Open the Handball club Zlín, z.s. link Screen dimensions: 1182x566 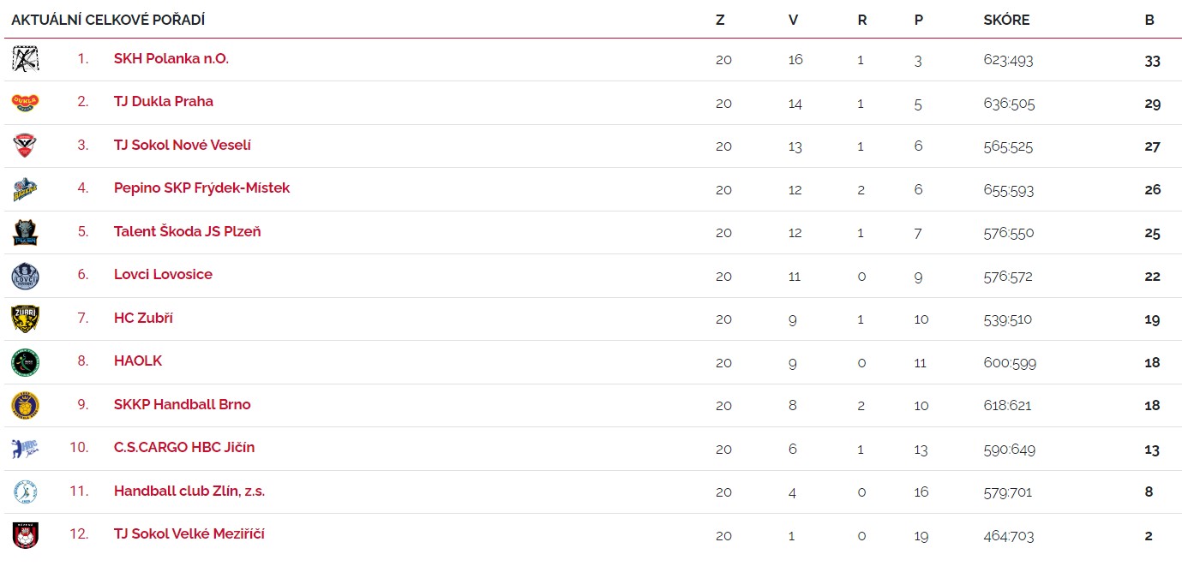coord(189,492)
